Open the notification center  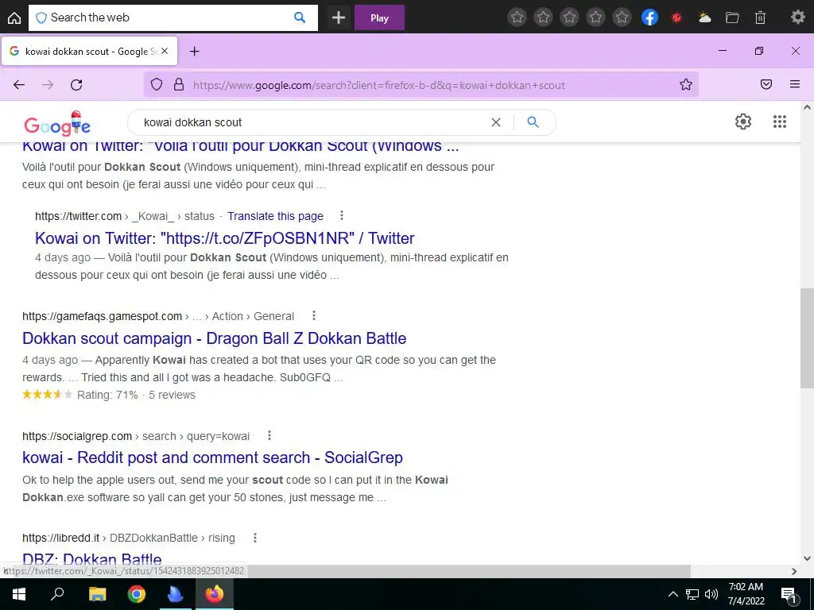pos(789,595)
